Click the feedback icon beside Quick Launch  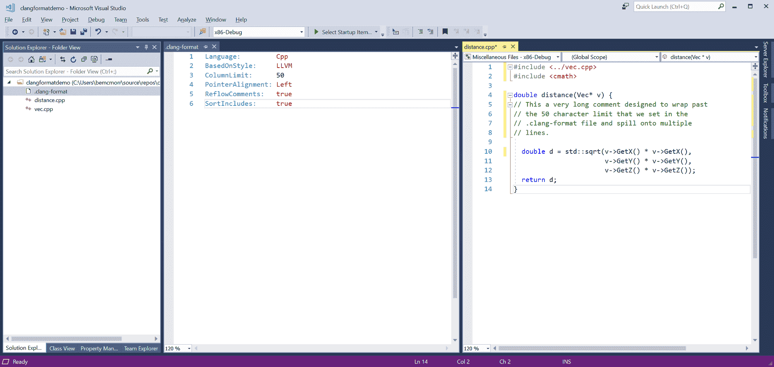point(625,6)
